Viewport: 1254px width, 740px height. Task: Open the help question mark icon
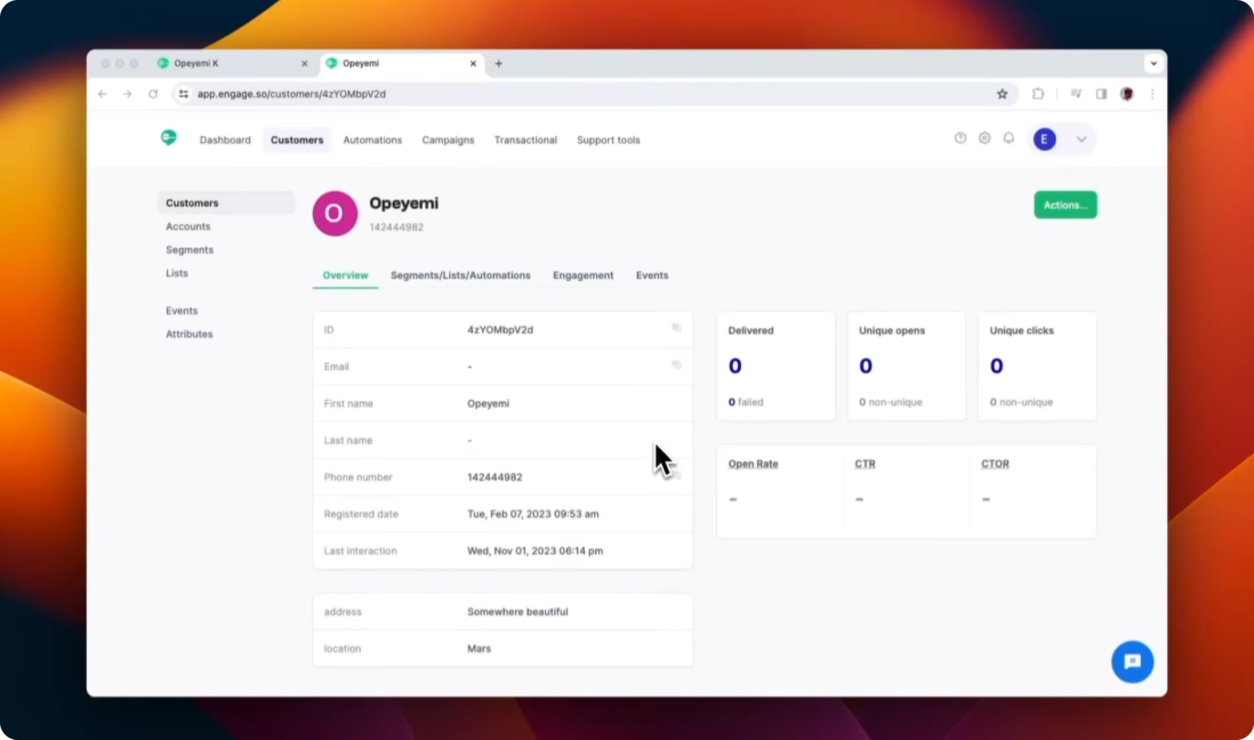960,138
